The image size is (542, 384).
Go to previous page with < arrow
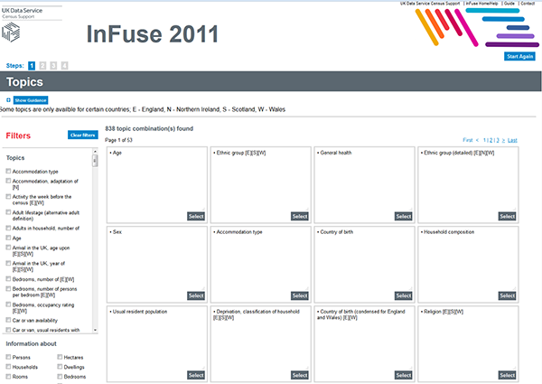coord(477,140)
